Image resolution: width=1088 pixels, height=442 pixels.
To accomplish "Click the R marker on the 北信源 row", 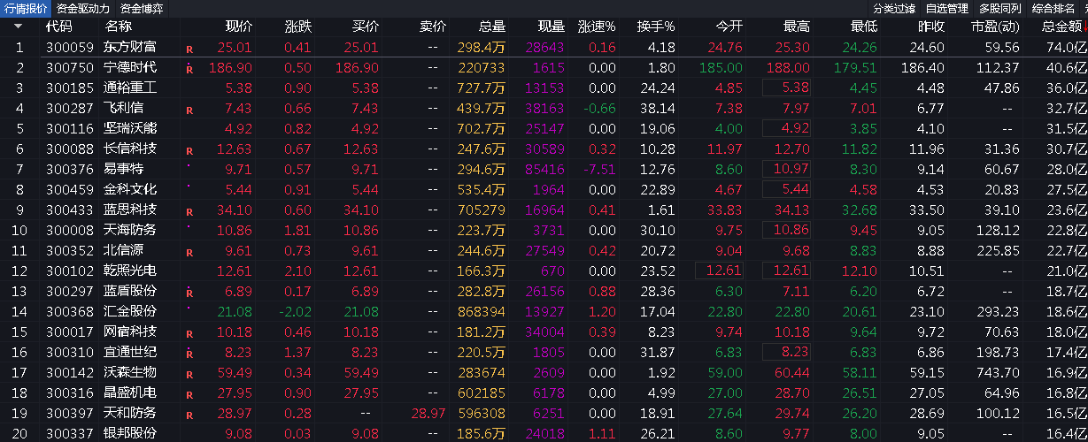I will point(189,253).
